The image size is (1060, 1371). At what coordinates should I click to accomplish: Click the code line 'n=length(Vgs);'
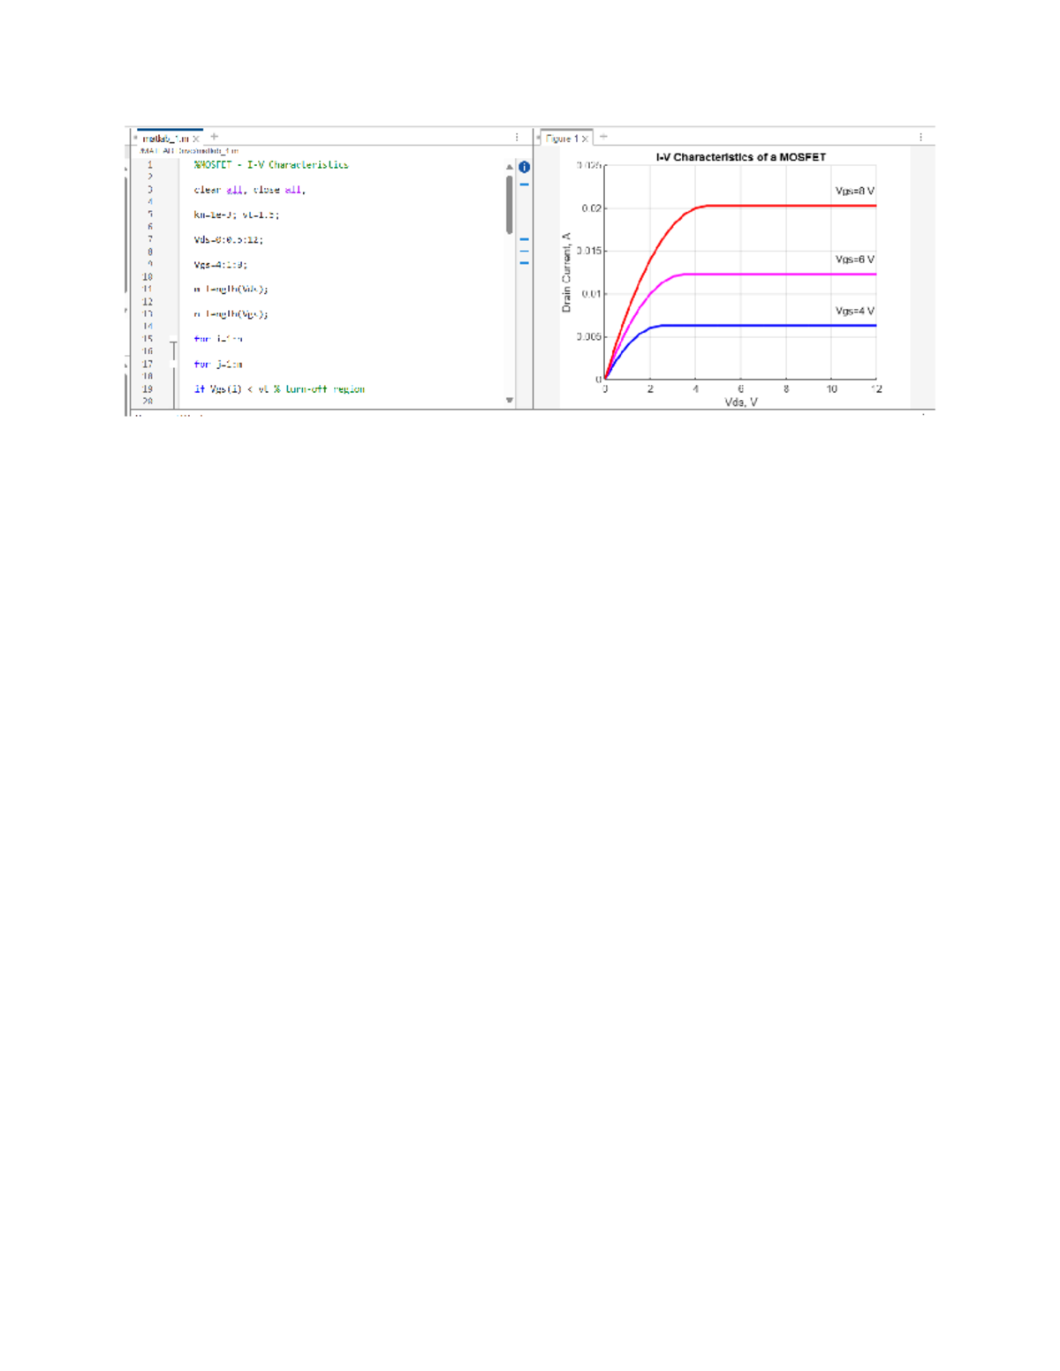coord(231,313)
